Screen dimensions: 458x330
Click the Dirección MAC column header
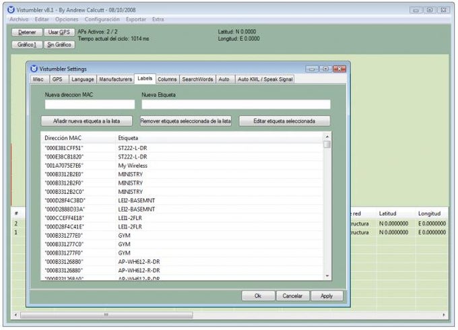(x=78, y=138)
